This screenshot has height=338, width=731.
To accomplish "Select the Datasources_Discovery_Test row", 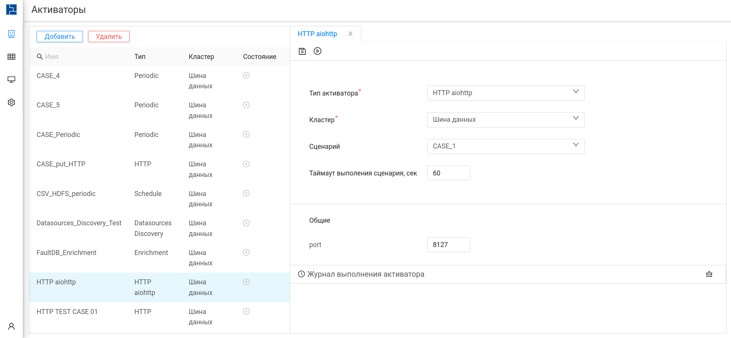I will pyautogui.click(x=159, y=228).
